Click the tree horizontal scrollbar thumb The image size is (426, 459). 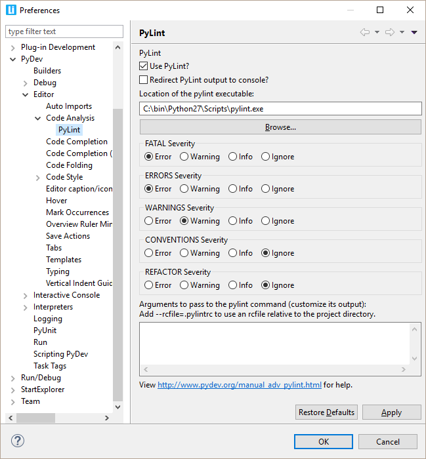pyautogui.click(x=35, y=418)
